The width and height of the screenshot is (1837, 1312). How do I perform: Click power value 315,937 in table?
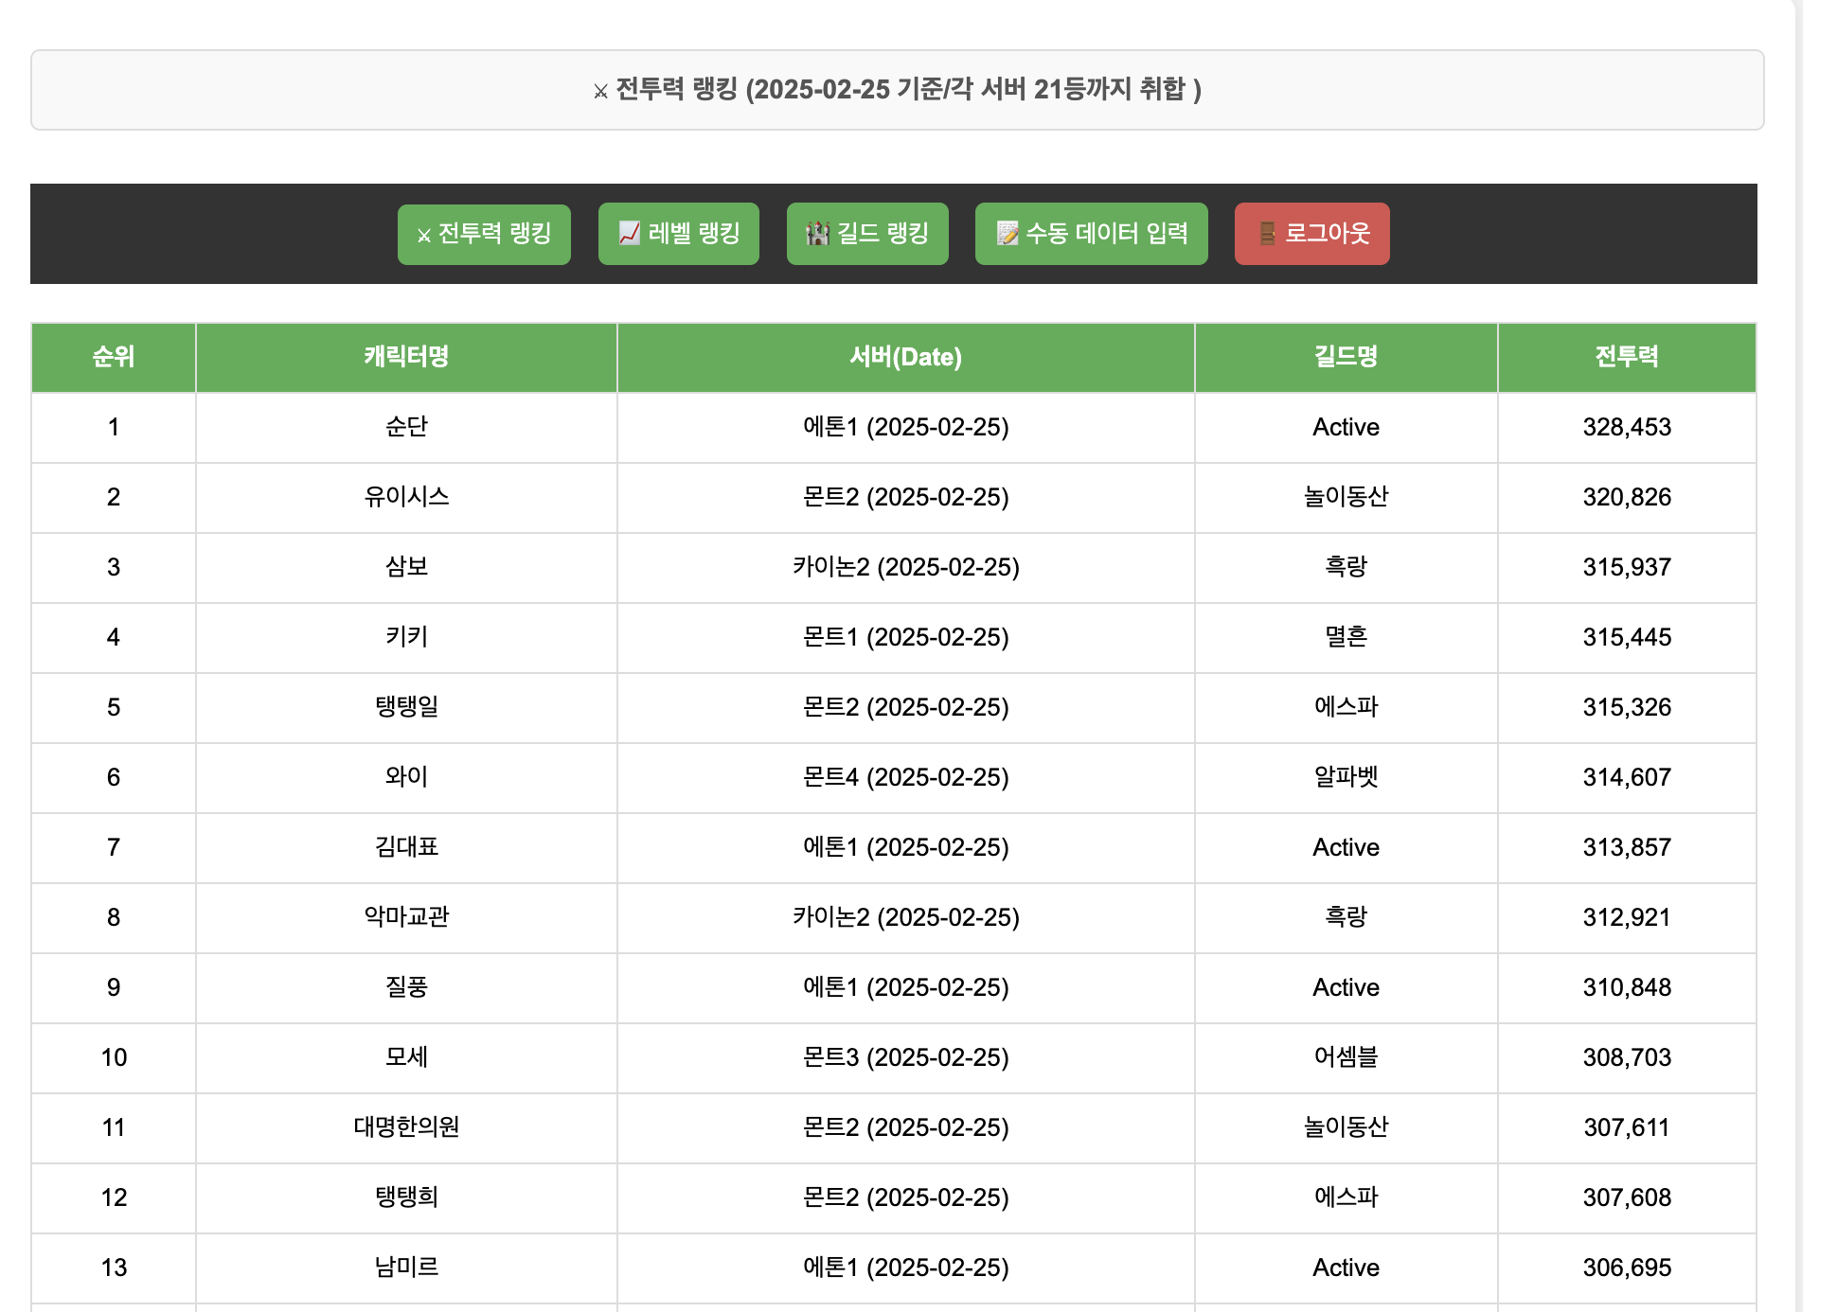1626,567
